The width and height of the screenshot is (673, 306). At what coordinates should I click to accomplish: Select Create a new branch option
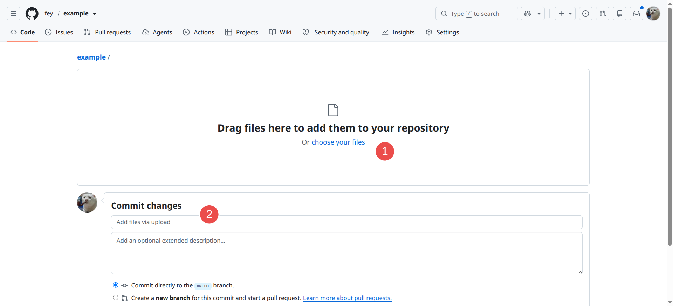point(115,298)
